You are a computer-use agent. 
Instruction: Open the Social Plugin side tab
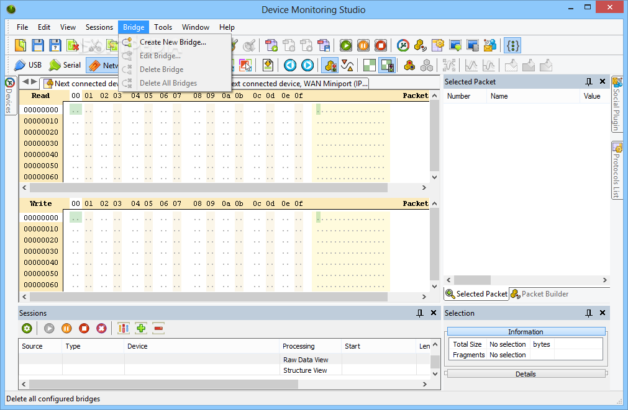[617, 104]
